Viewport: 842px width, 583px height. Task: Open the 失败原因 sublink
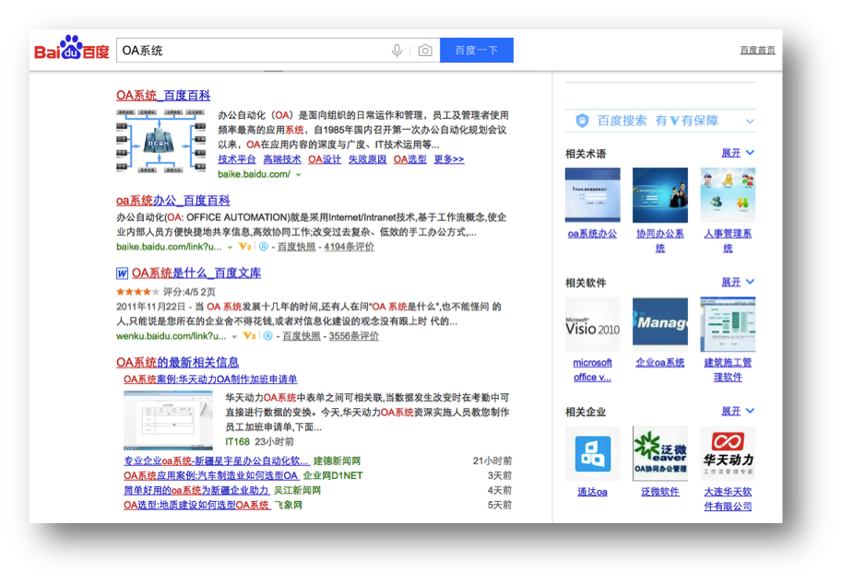click(367, 159)
